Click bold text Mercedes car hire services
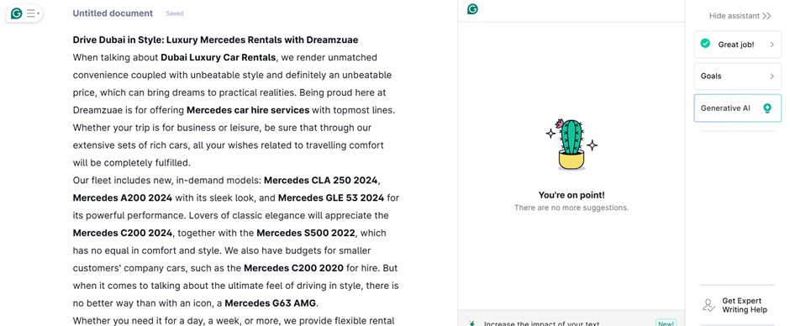This screenshot has height=326, width=790. (x=248, y=109)
